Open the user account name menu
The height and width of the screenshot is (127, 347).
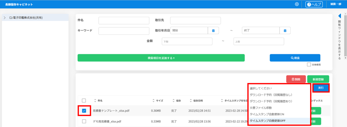[336, 4]
